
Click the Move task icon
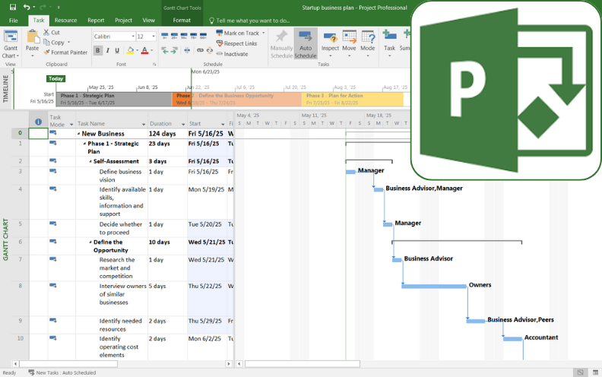click(x=349, y=36)
